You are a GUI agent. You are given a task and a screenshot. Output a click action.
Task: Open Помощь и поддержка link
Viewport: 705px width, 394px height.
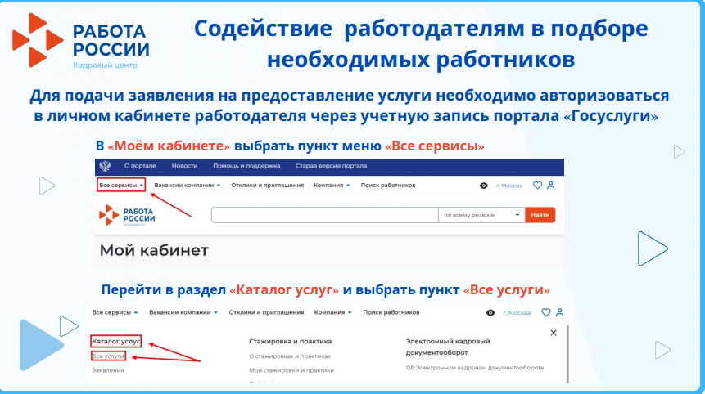pos(246,166)
